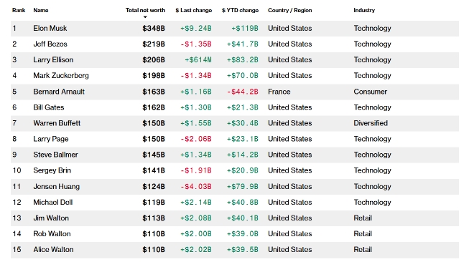
Task: Open Michael Dell's profile link
Action: tap(53, 202)
